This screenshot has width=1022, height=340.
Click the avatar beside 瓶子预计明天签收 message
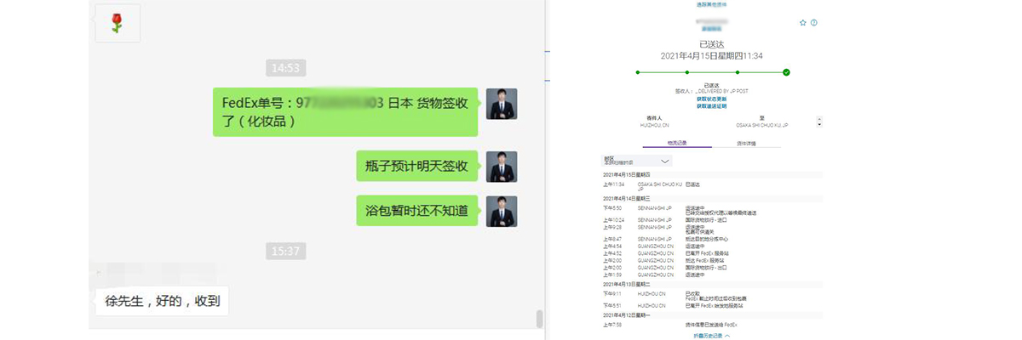point(502,167)
